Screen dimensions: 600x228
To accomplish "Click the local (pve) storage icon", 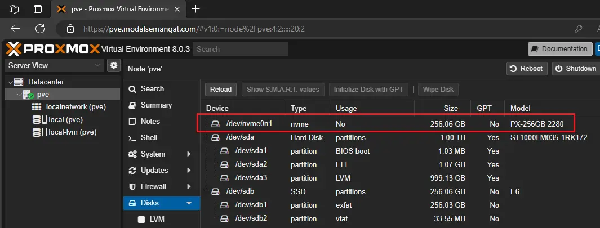I will coord(39,120).
